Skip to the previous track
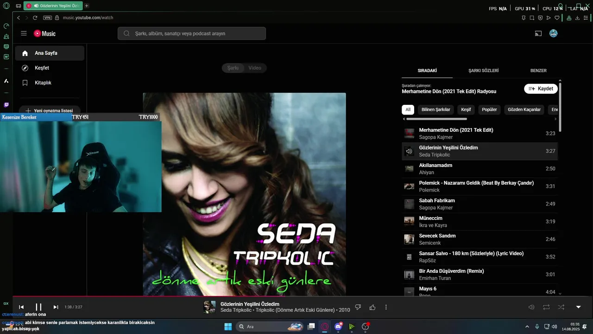Image resolution: width=593 pixels, height=334 pixels. (21, 307)
